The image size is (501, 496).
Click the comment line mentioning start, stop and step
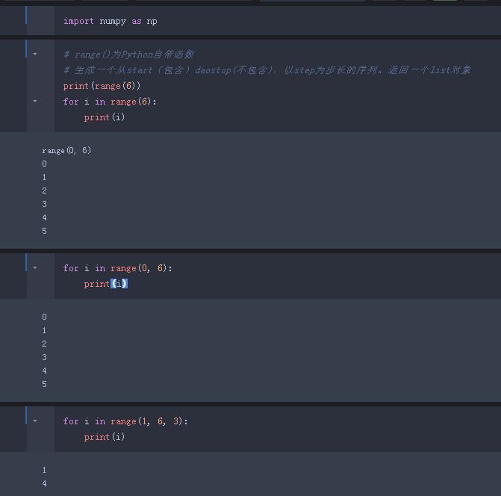tap(267, 70)
